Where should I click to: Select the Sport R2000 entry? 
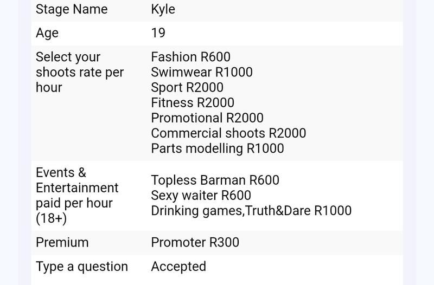click(x=187, y=88)
